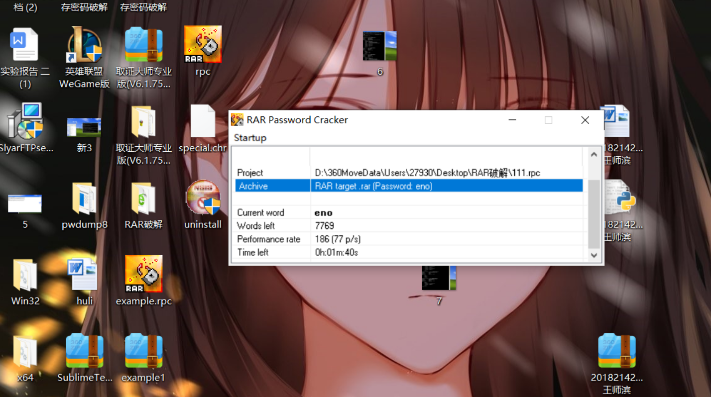Close the RAR Password Cracker window
The height and width of the screenshot is (397, 711).
pyautogui.click(x=585, y=120)
